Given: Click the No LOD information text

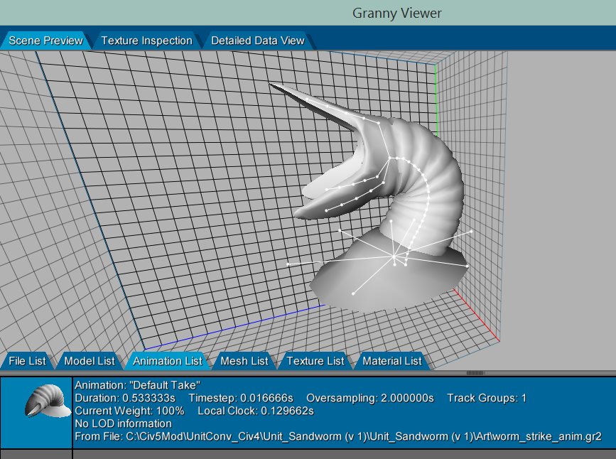Looking at the screenshot, I should tap(124, 423).
